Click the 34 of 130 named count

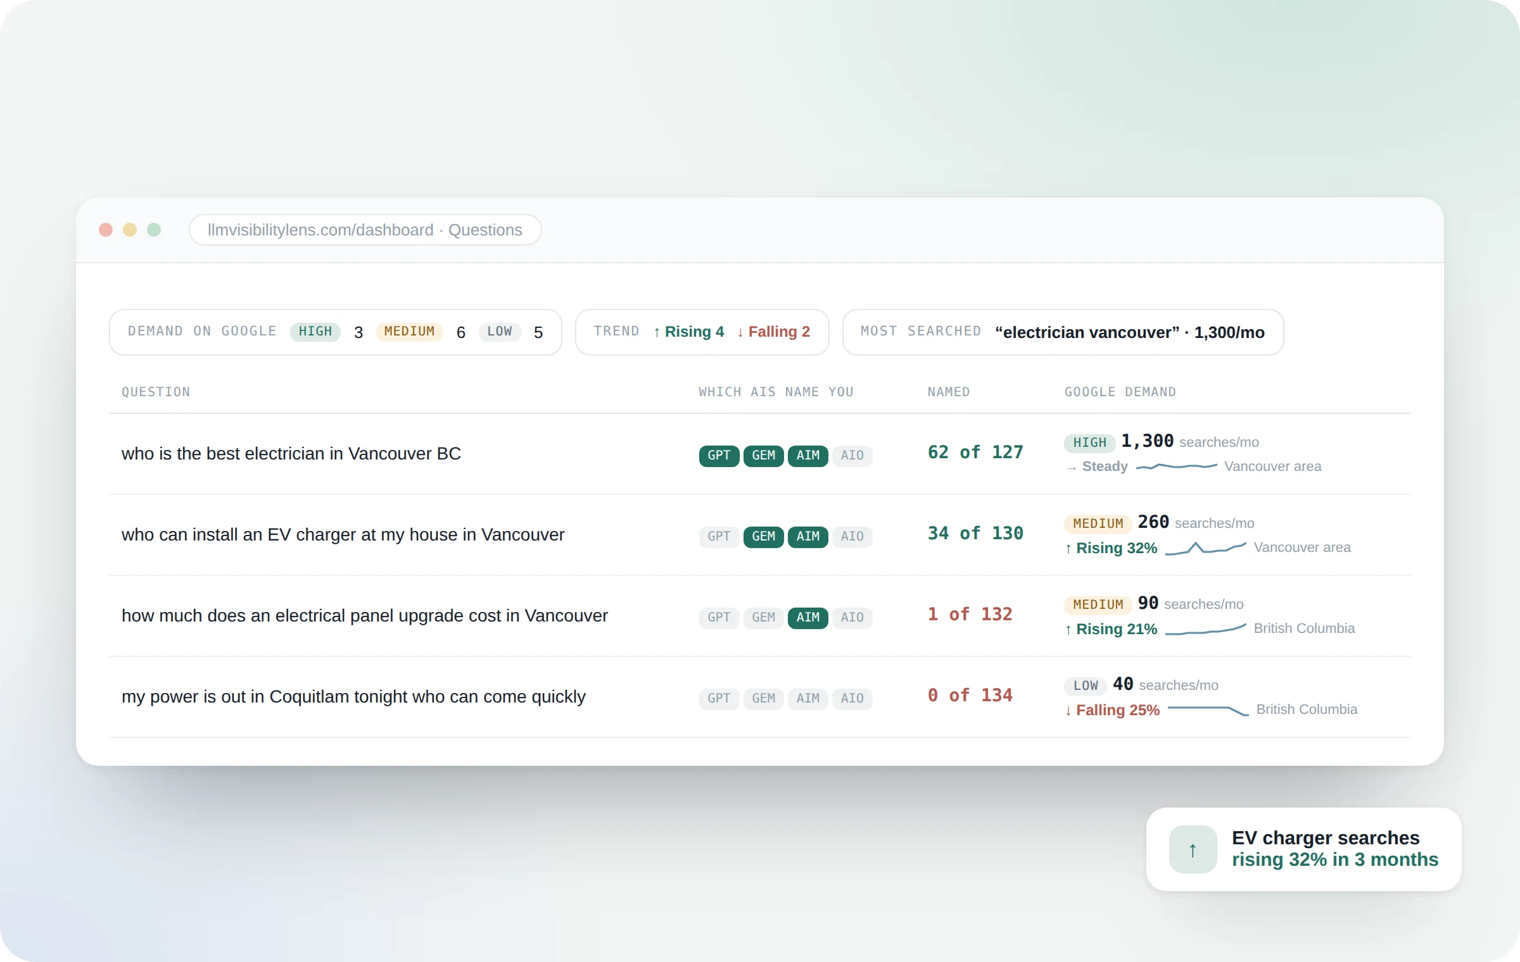975,534
